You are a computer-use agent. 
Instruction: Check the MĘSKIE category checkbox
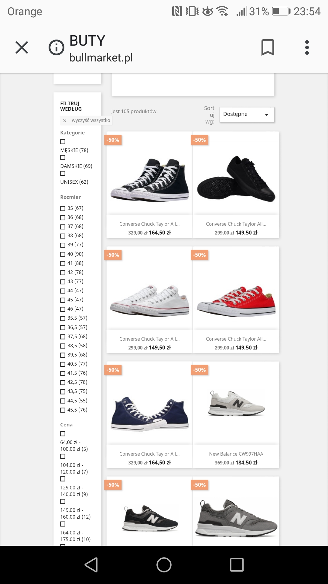[x=63, y=141]
